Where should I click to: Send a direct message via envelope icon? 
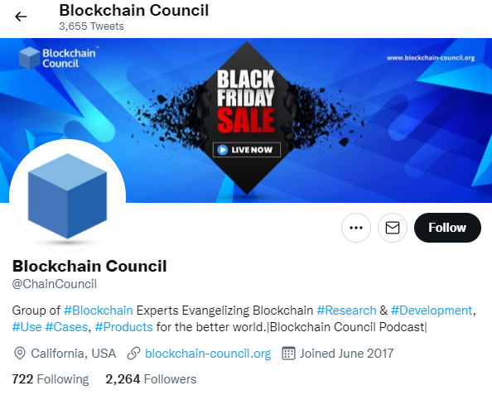[x=393, y=228]
